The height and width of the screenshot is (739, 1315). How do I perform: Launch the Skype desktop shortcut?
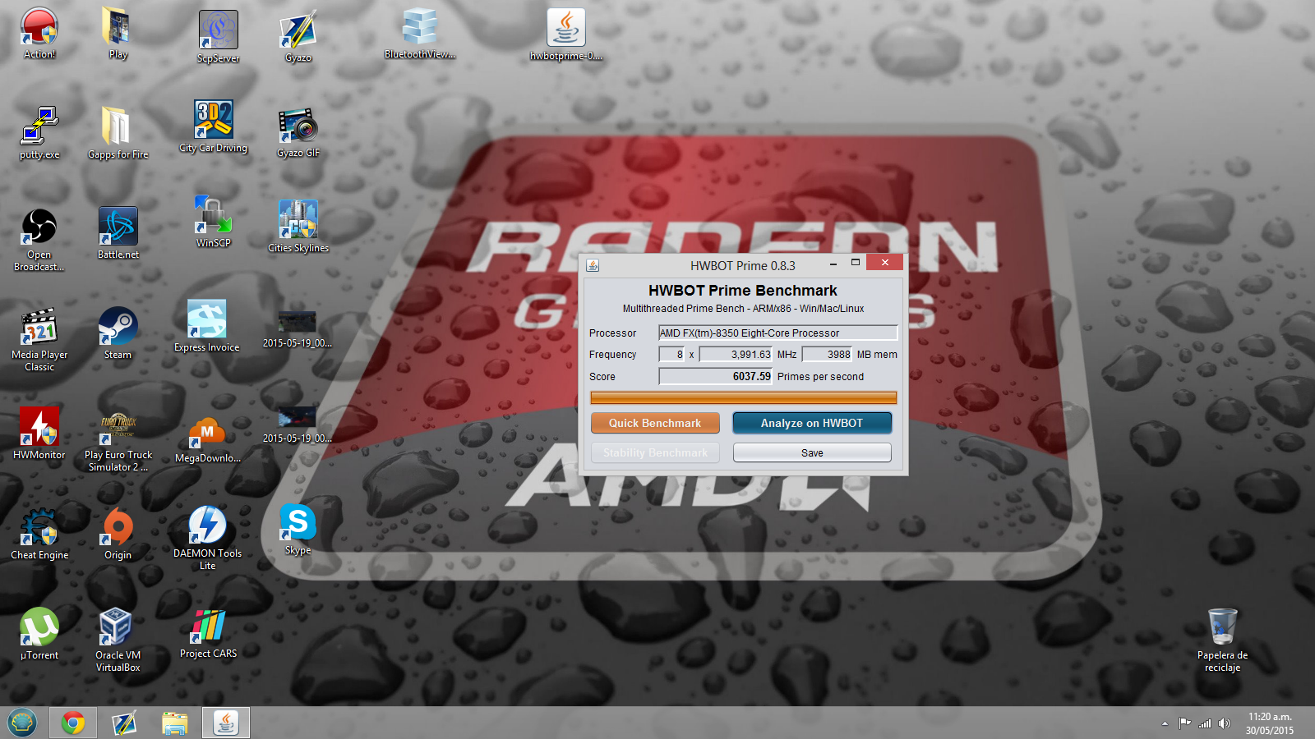[298, 530]
